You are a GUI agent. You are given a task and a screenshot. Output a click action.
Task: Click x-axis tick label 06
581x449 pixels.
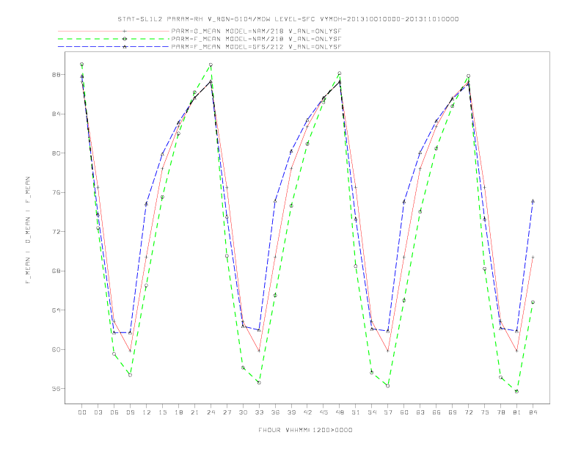click(x=114, y=412)
